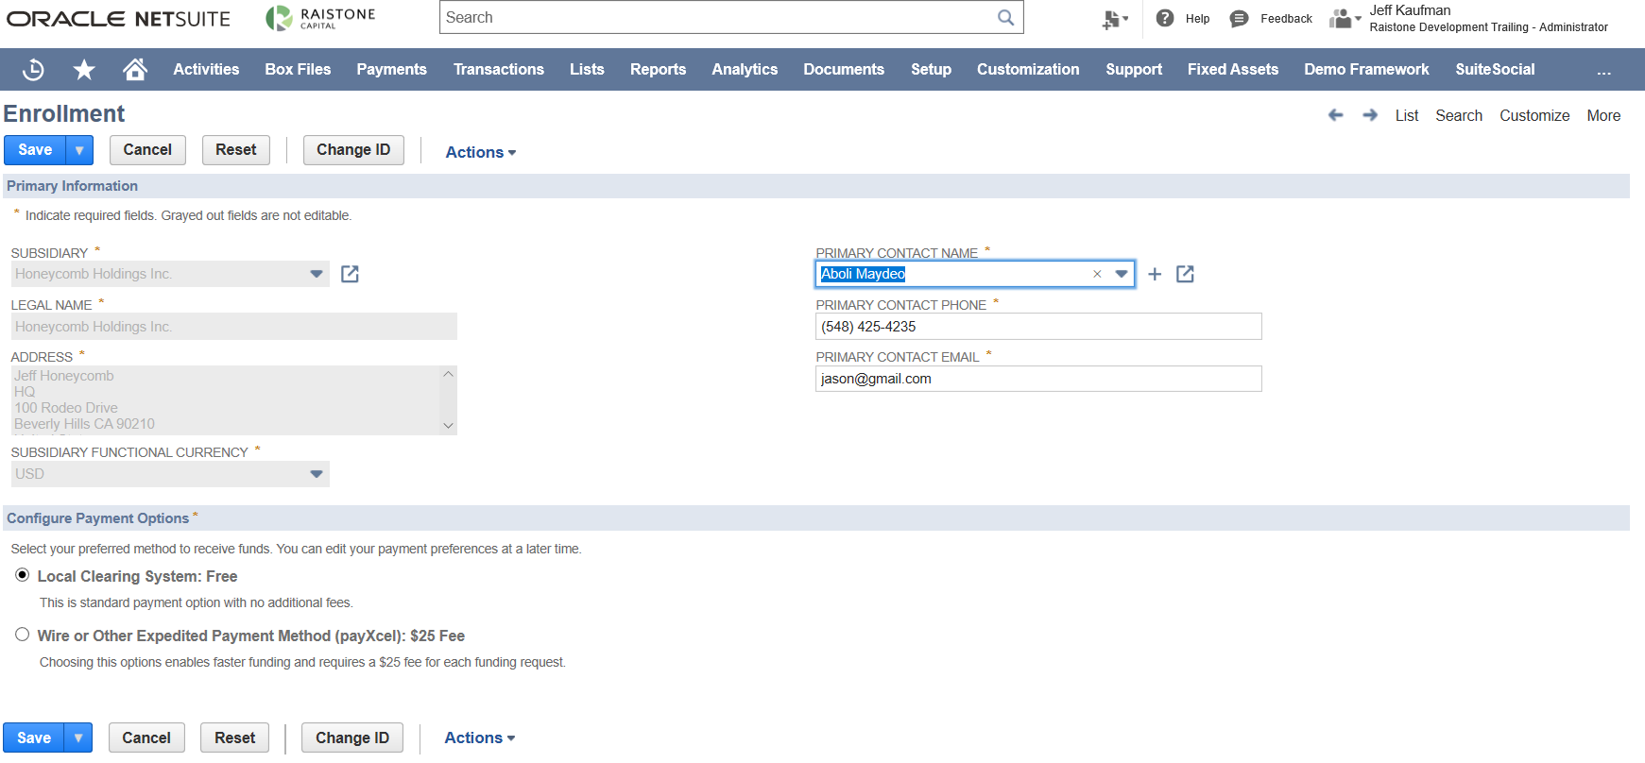Select Local Clearing System: Free option
The width and height of the screenshot is (1645, 763).
point(23,575)
